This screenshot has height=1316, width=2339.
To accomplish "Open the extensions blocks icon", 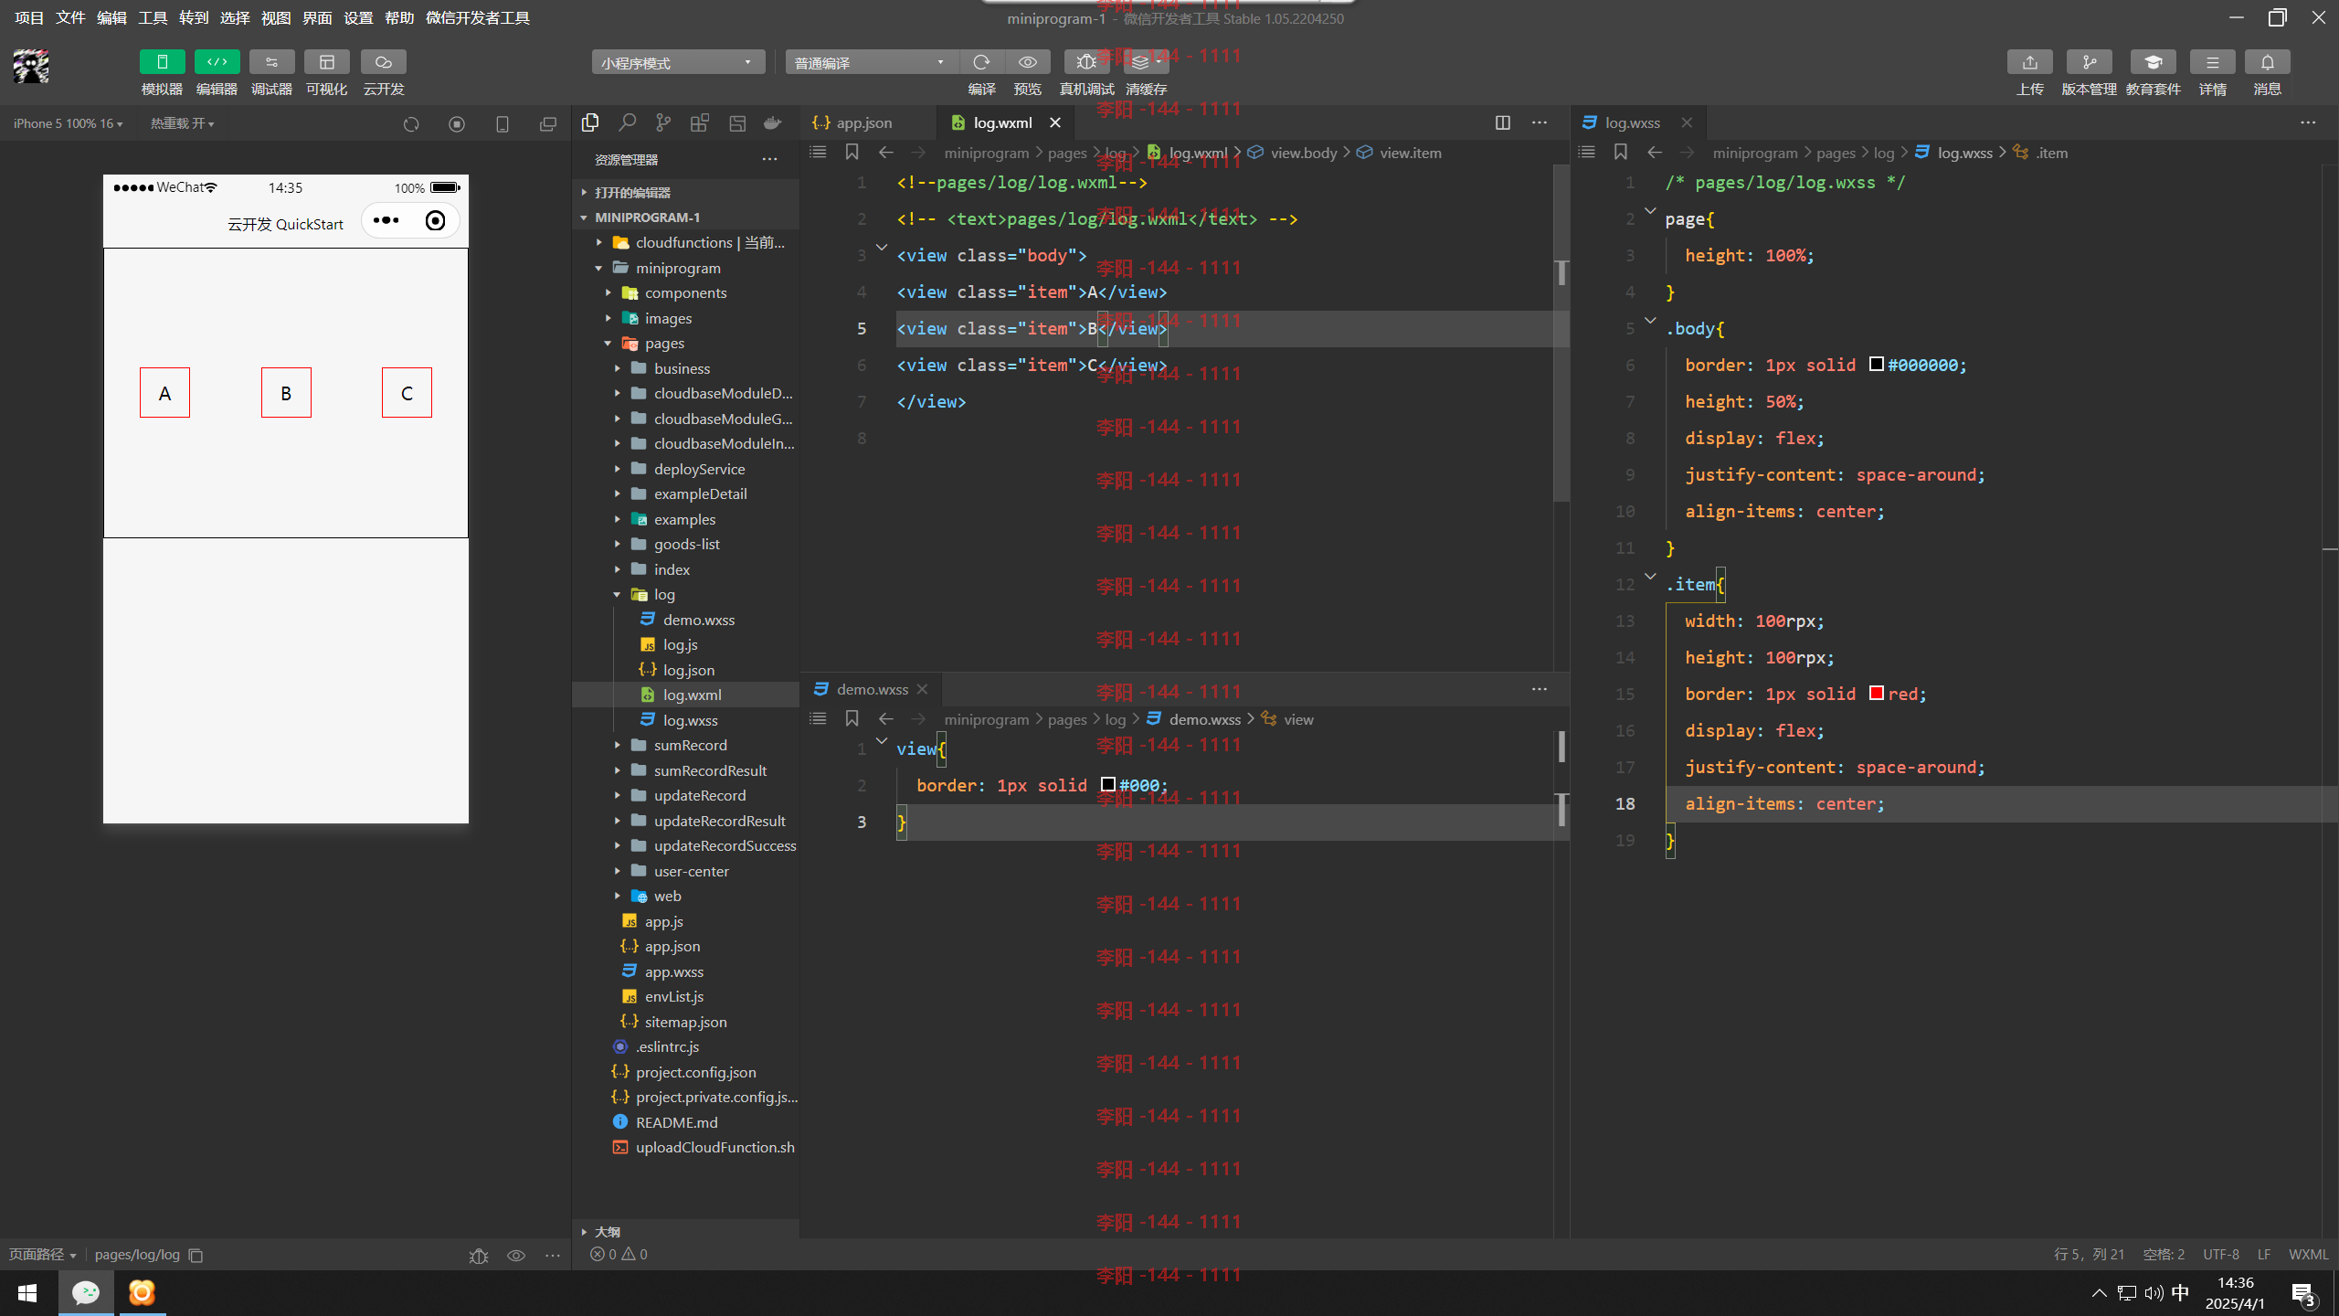I will (700, 122).
